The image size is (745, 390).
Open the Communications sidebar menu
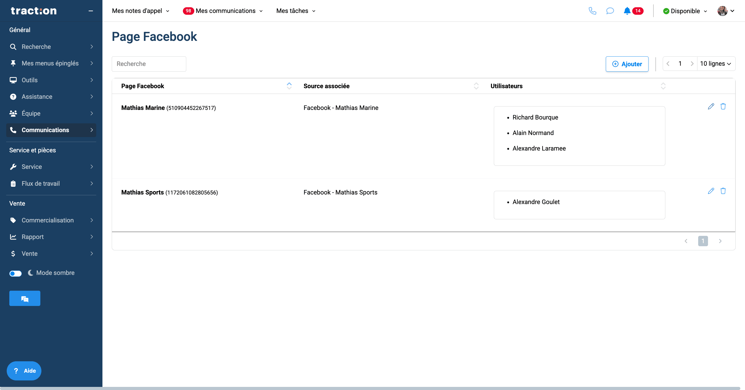tap(51, 130)
